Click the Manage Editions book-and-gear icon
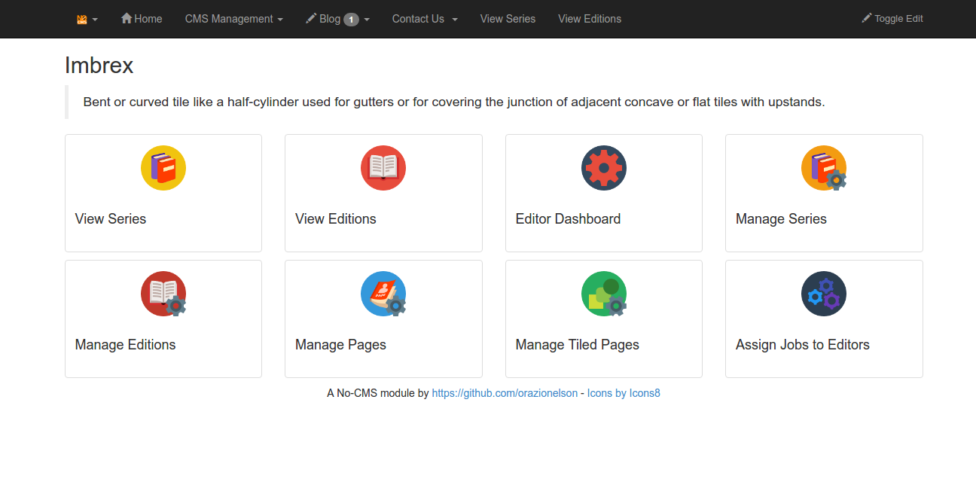This screenshot has height=485, width=976. tap(163, 293)
